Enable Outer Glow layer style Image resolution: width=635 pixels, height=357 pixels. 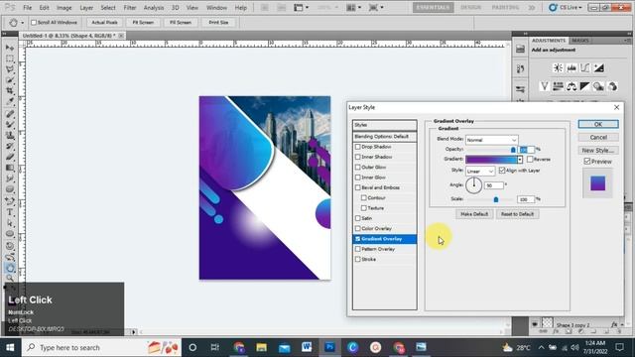coord(357,167)
